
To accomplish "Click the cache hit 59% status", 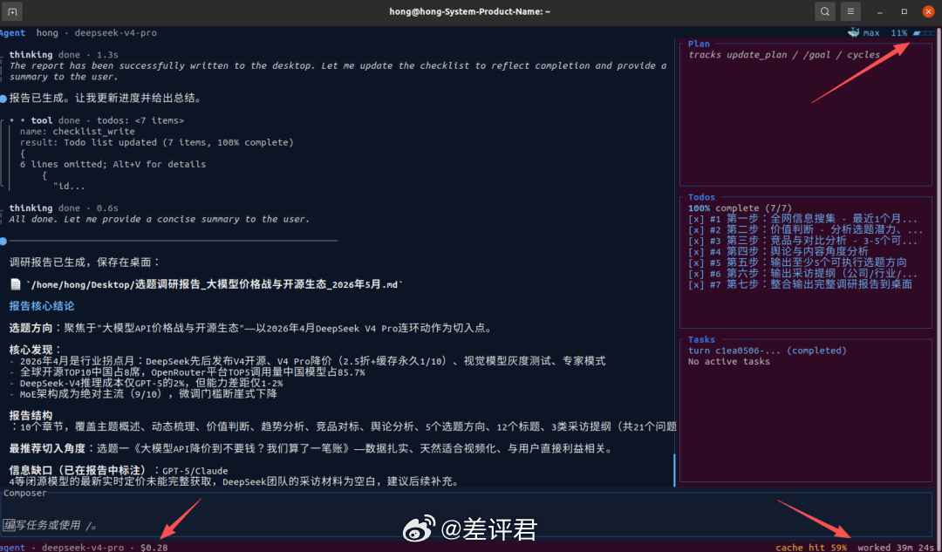I will tap(811, 547).
